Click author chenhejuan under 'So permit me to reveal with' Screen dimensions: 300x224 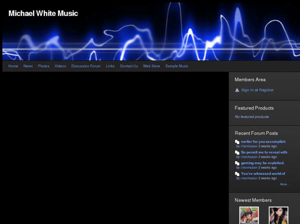click(x=249, y=157)
